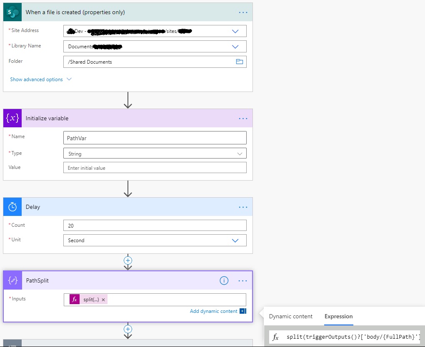Screen dimensions: 425x347
Task: Open the trigger card's ellipsis menu
Action: (x=243, y=12)
